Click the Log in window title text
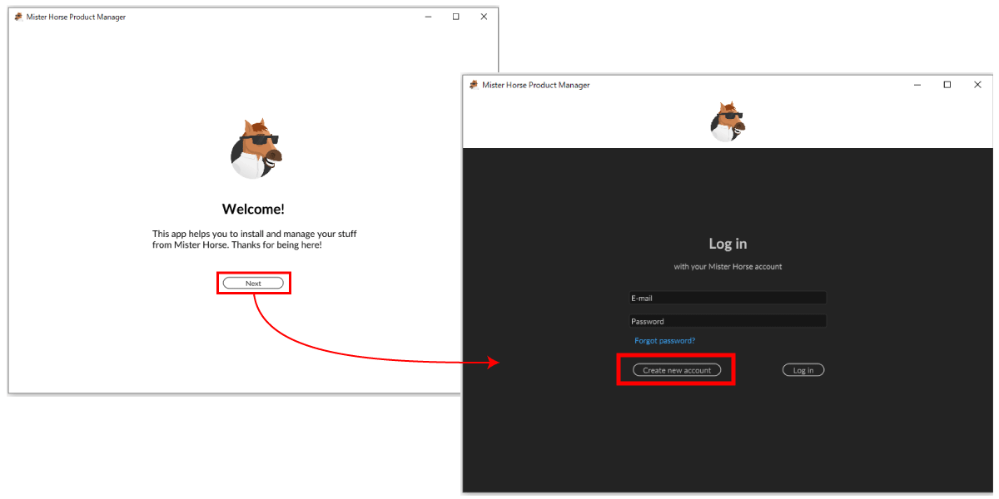This screenshot has width=999, height=499. point(536,85)
